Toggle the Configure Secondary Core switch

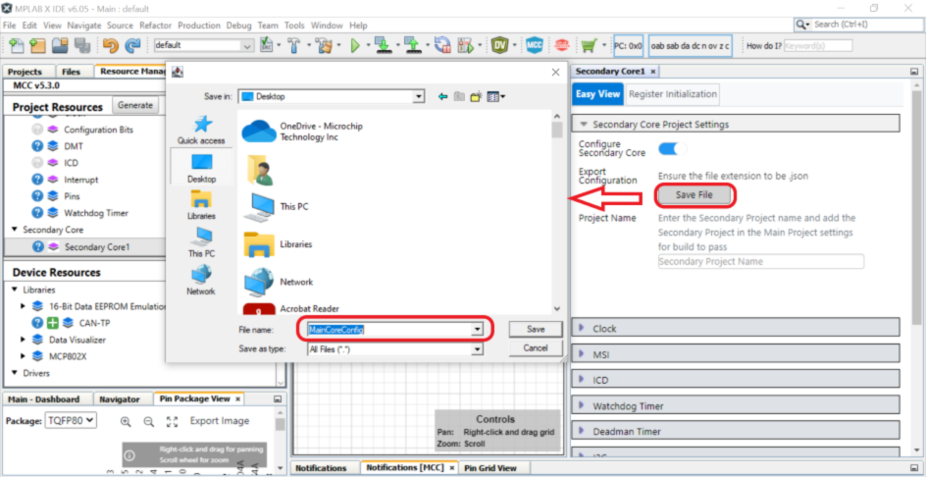673,148
